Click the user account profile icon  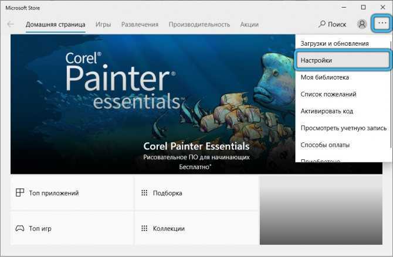click(362, 24)
